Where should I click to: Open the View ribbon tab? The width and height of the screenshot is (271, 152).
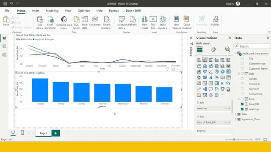tap(68, 11)
